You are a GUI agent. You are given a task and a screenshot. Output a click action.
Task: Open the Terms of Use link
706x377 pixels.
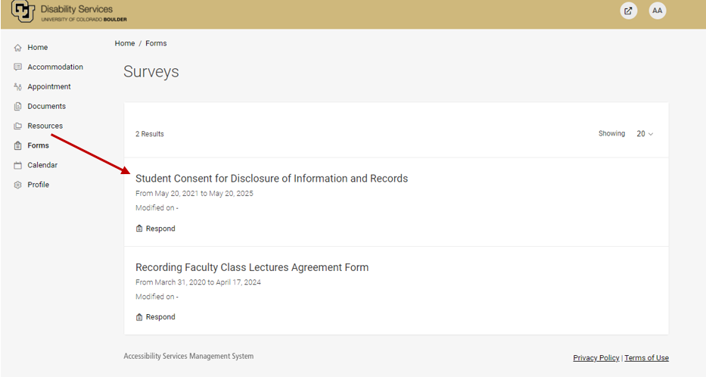646,357
